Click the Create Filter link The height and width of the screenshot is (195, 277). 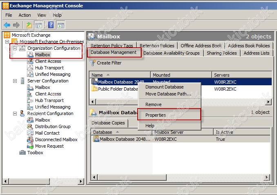pyautogui.click(x=109, y=63)
